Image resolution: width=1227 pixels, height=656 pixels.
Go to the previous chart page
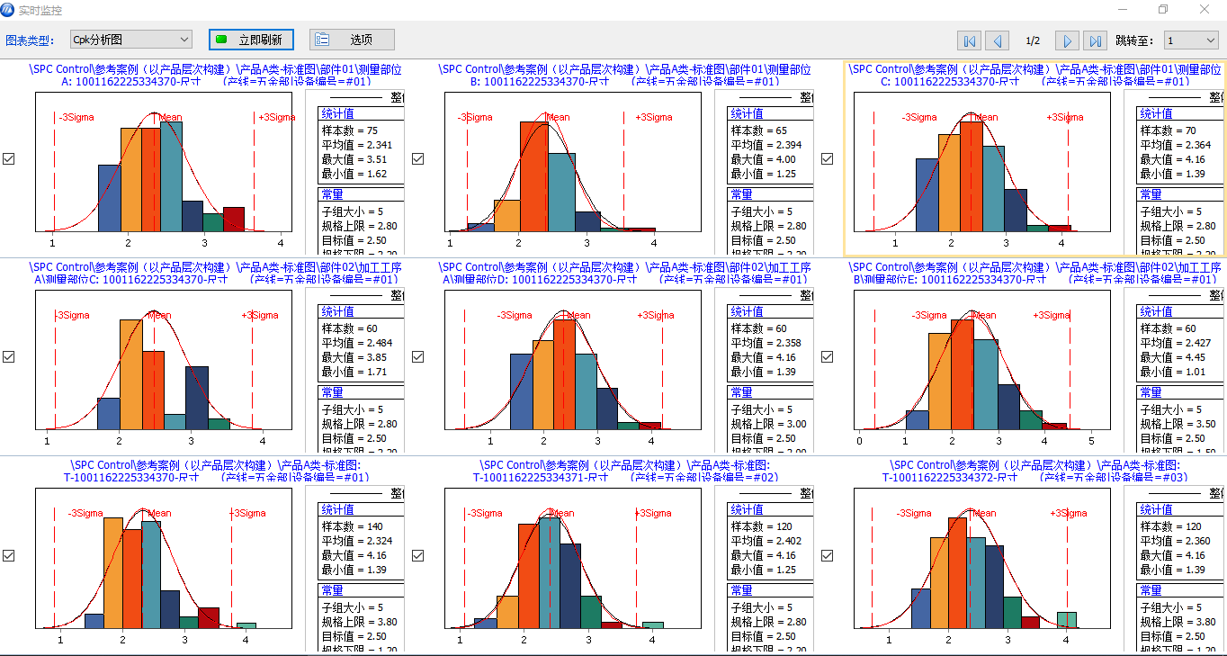click(996, 40)
